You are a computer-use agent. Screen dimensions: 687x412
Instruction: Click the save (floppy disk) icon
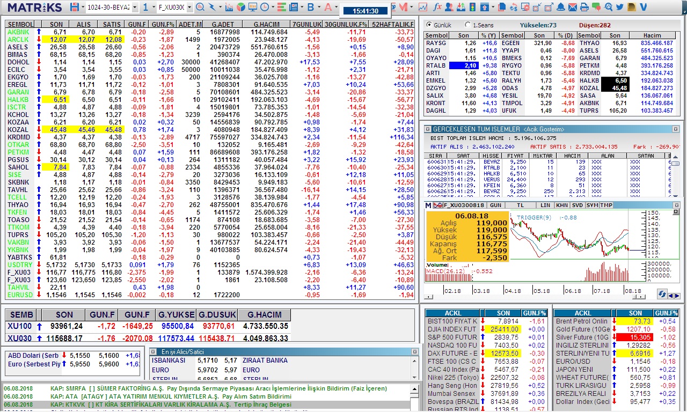[x=74, y=7]
